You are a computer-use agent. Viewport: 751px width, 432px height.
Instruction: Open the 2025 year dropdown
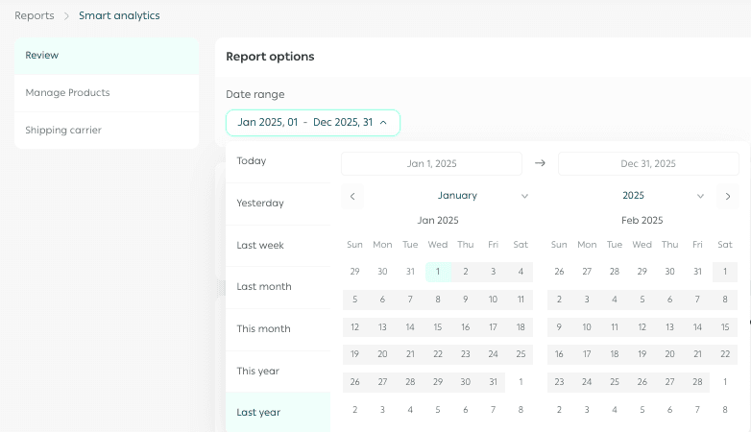tap(664, 196)
